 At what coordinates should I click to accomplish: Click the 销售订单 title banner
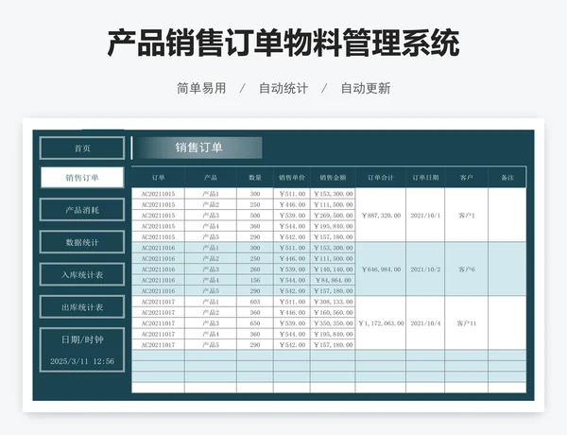[198, 148]
